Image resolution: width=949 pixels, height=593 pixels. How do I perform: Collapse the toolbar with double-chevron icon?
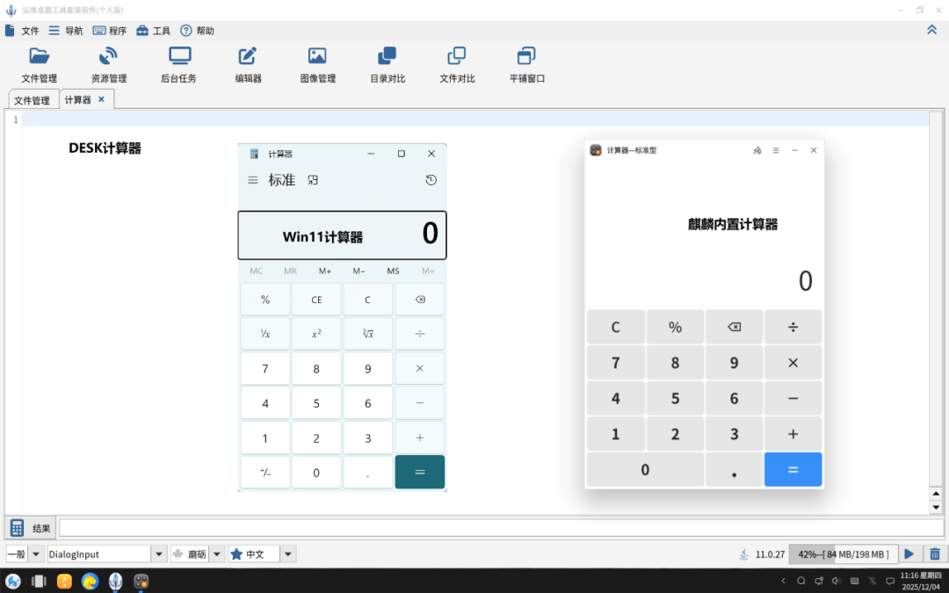931,30
